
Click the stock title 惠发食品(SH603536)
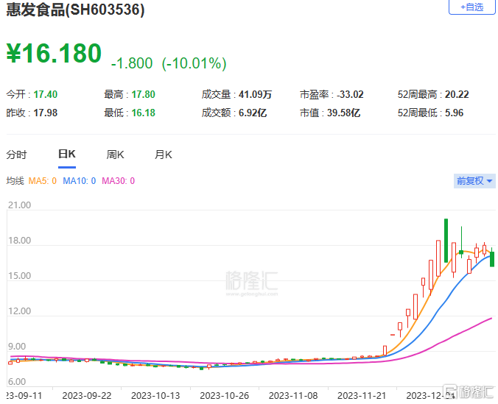[x=76, y=10]
